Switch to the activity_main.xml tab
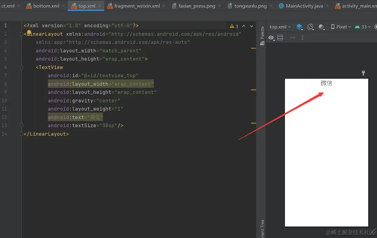Screen dimensions: 377x238 356,6
